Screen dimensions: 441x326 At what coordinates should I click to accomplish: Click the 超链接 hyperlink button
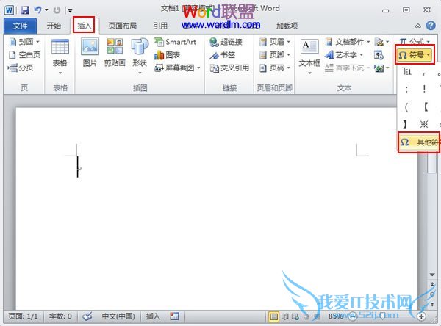click(226, 42)
